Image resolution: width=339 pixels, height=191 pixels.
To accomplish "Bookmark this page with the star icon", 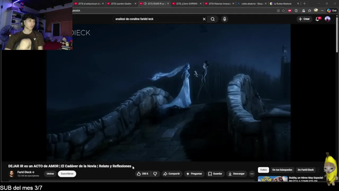I will [x=283, y=11].
